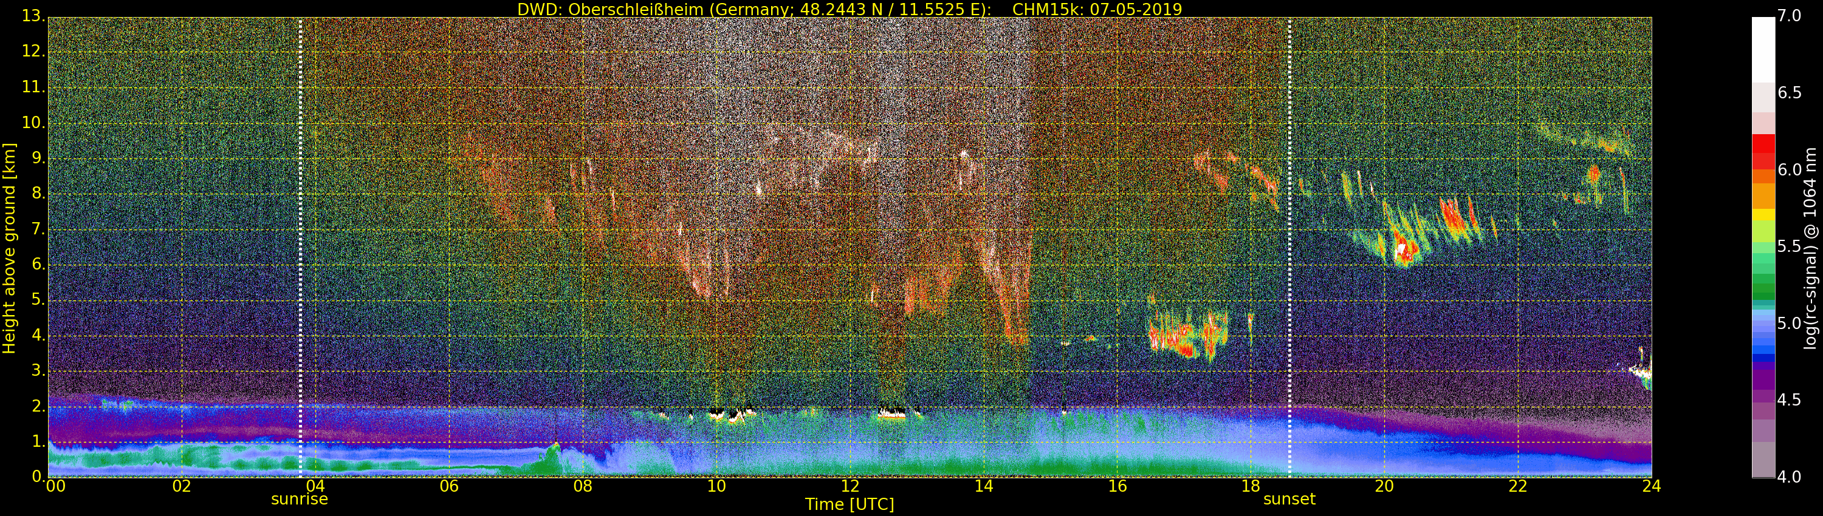The image size is (1823, 516).
Task: Click the '0.' height axis tick label
Action: (x=38, y=477)
